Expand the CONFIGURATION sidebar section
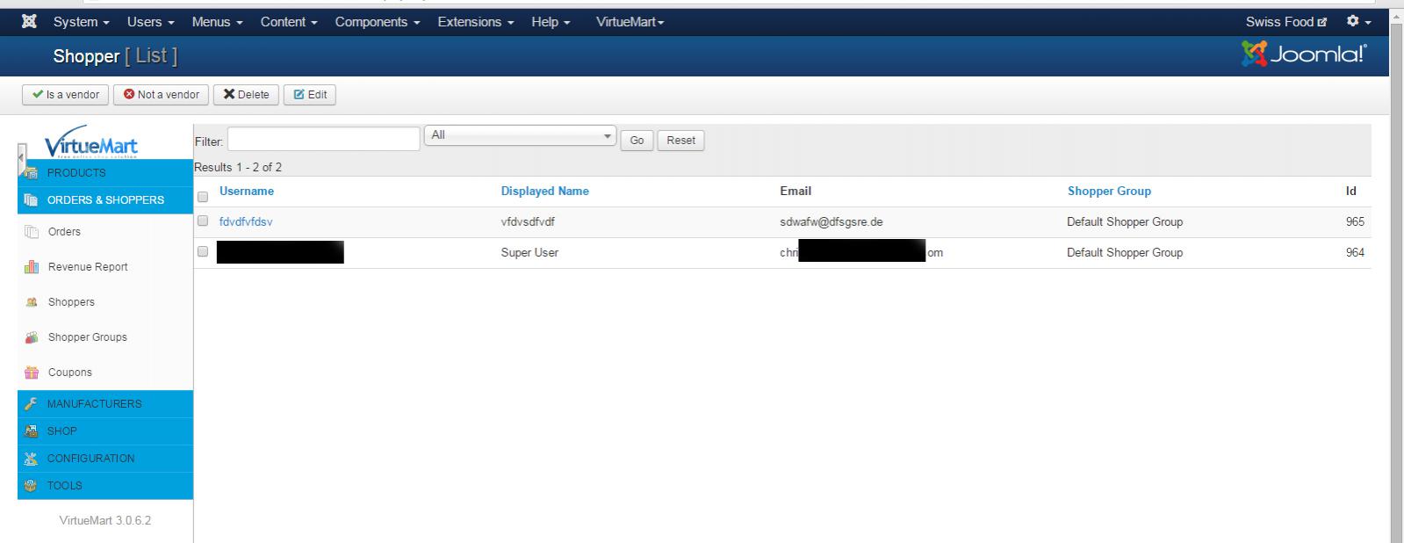This screenshot has width=1404, height=543. [90, 459]
